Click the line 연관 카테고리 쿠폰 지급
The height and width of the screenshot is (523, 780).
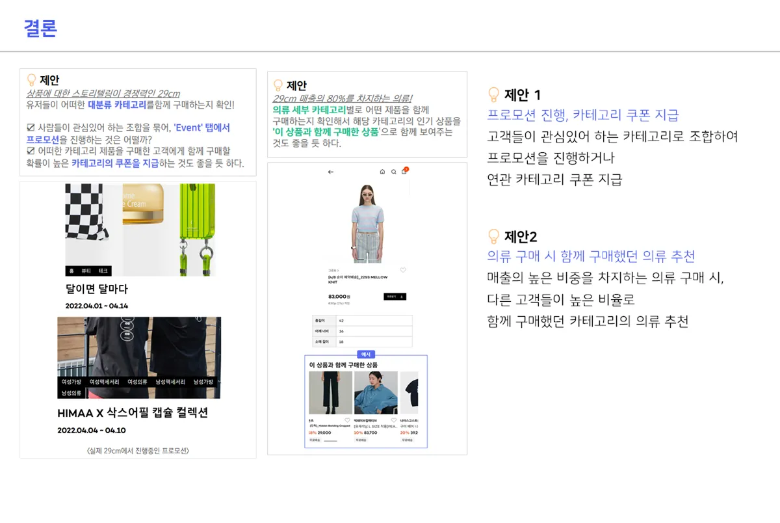click(554, 180)
